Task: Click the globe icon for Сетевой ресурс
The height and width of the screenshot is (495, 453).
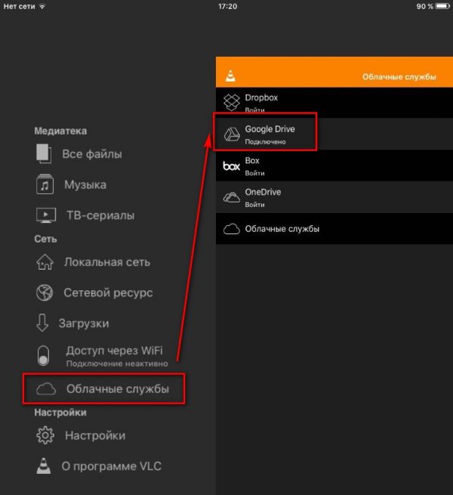Action: tap(45, 292)
